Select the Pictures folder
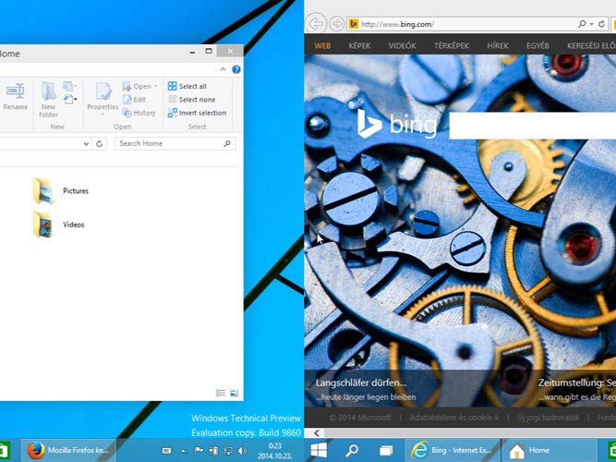The height and width of the screenshot is (462, 616). tap(61, 191)
